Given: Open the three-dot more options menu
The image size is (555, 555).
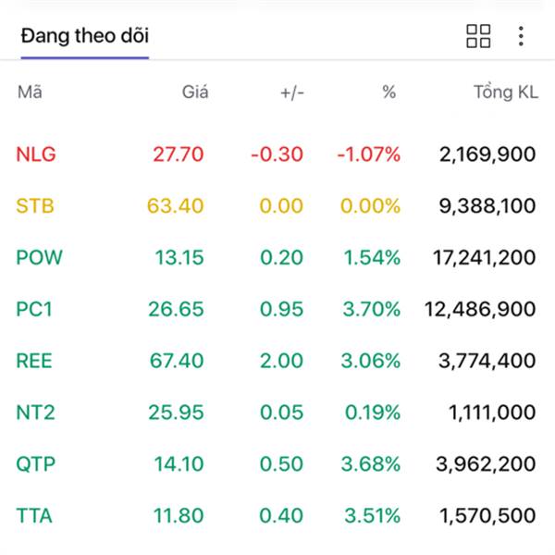Looking at the screenshot, I should [x=521, y=36].
